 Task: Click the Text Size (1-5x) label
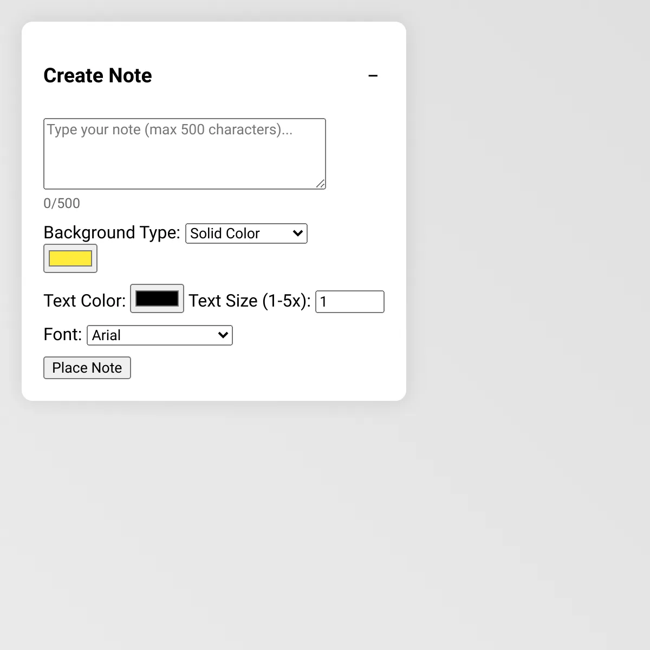coord(249,301)
